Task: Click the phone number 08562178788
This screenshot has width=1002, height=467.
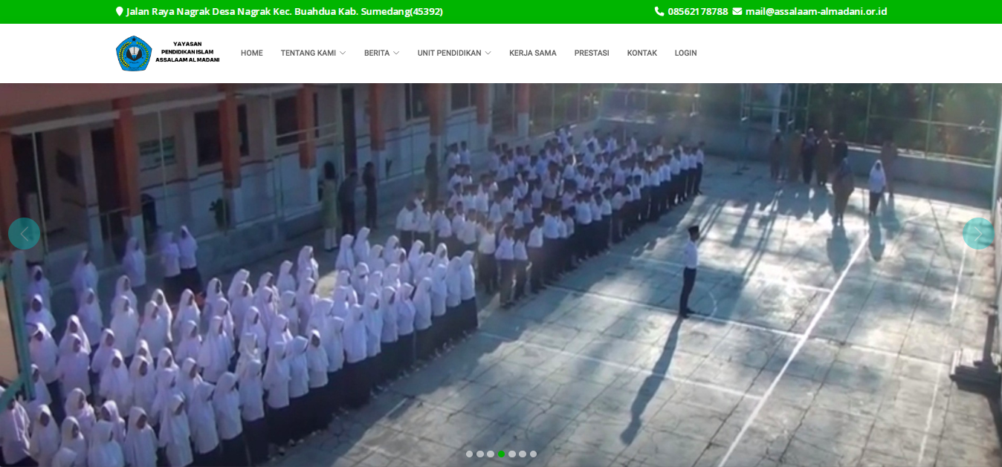Action: click(x=697, y=12)
